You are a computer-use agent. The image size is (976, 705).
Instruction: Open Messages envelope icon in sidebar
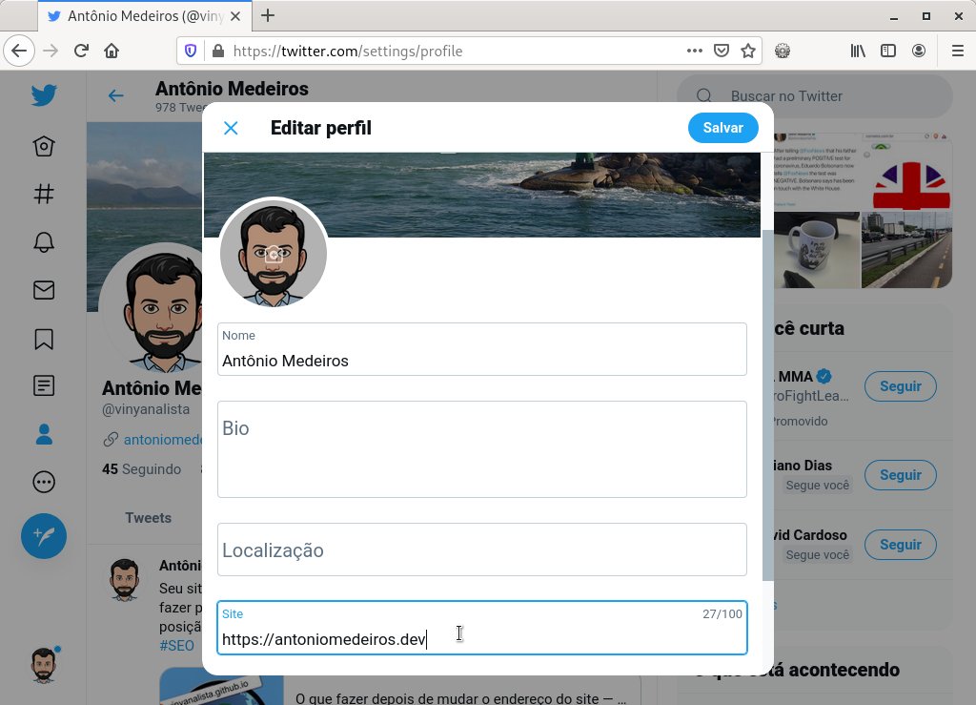coord(44,290)
